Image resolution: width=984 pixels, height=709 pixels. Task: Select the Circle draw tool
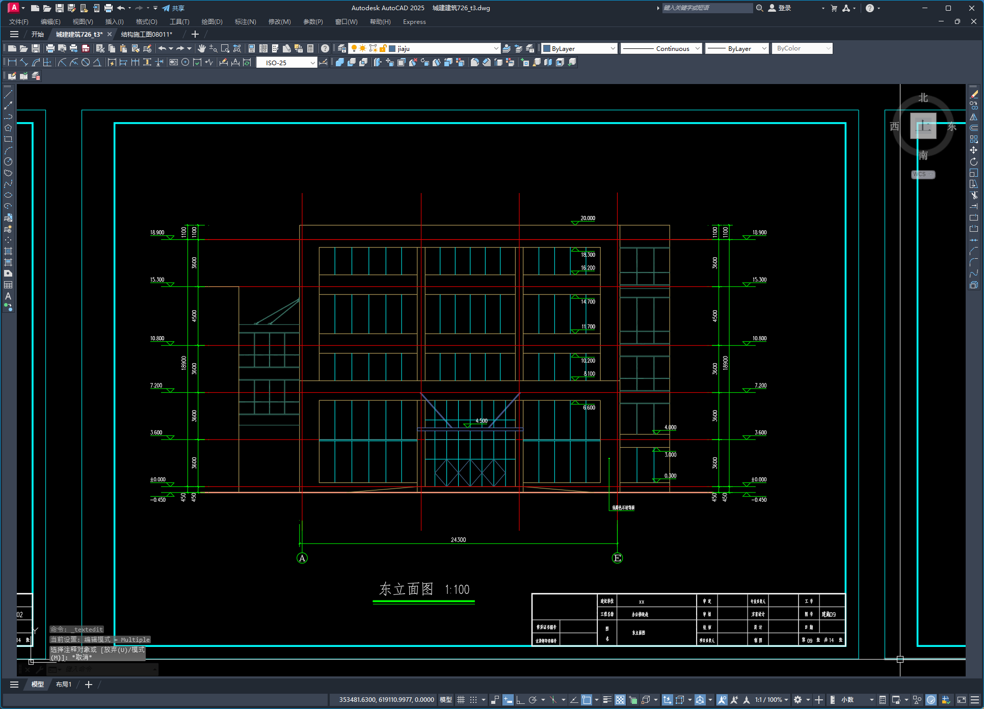[x=8, y=161]
